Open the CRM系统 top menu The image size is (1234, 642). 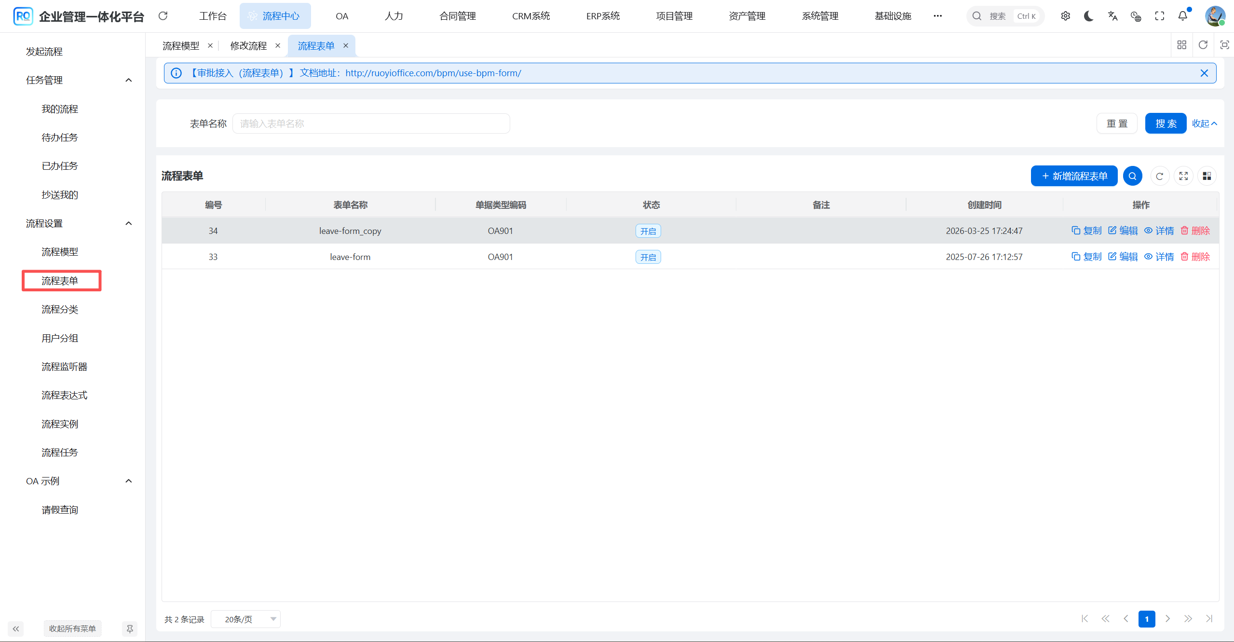point(530,16)
